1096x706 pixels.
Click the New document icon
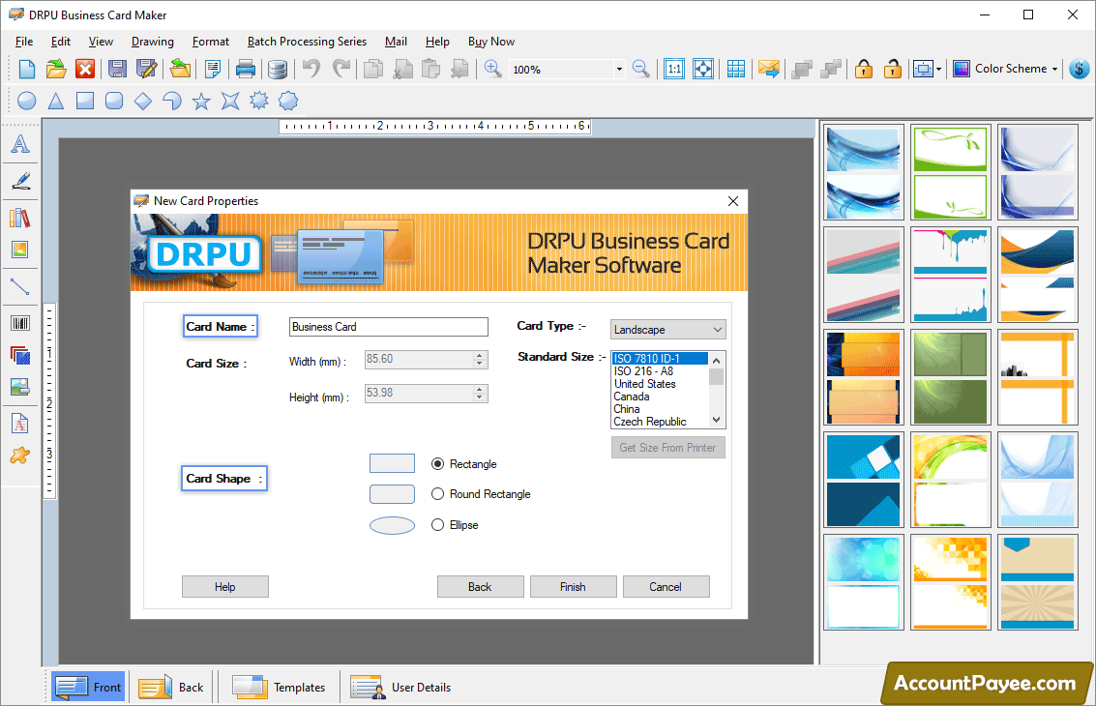pyautogui.click(x=26, y=69)
